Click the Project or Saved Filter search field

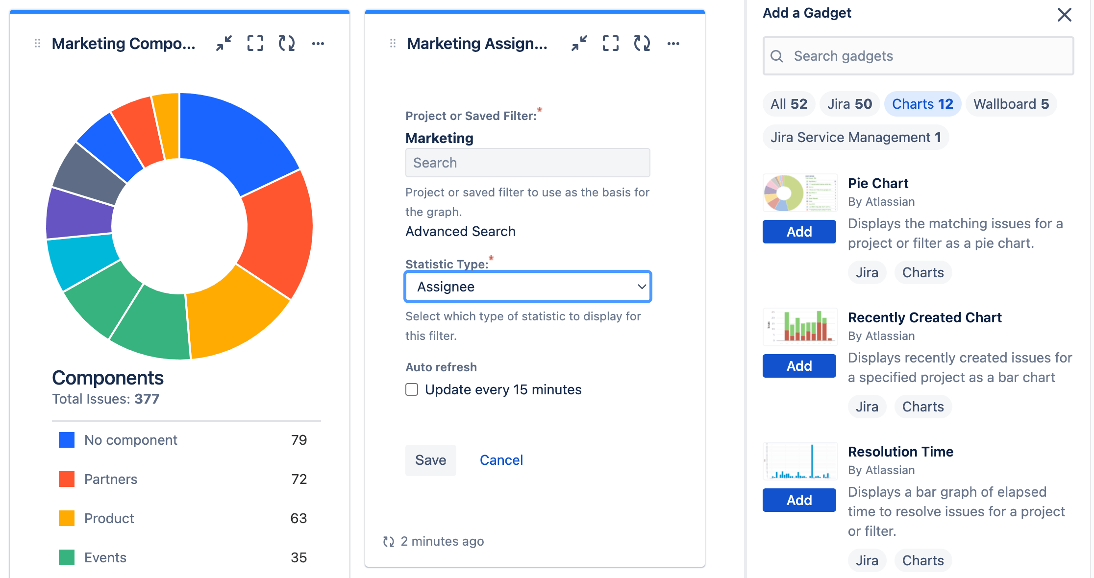pyautogui.click(x=528, y=163)
